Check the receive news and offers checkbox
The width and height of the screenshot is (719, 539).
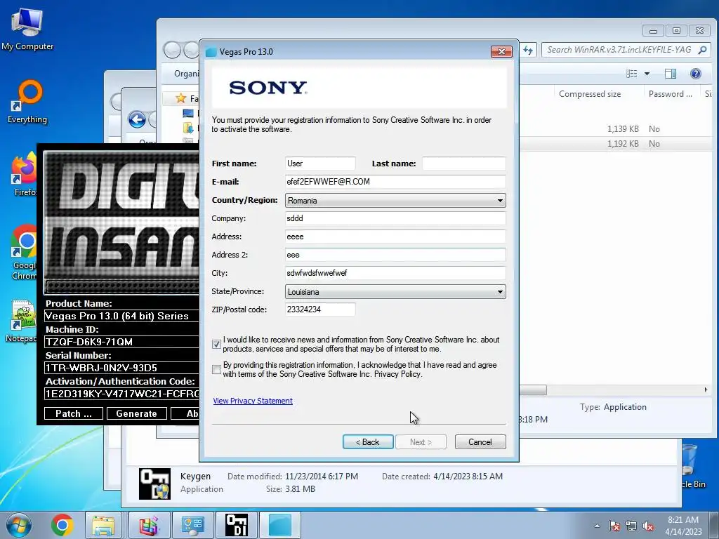216,344
